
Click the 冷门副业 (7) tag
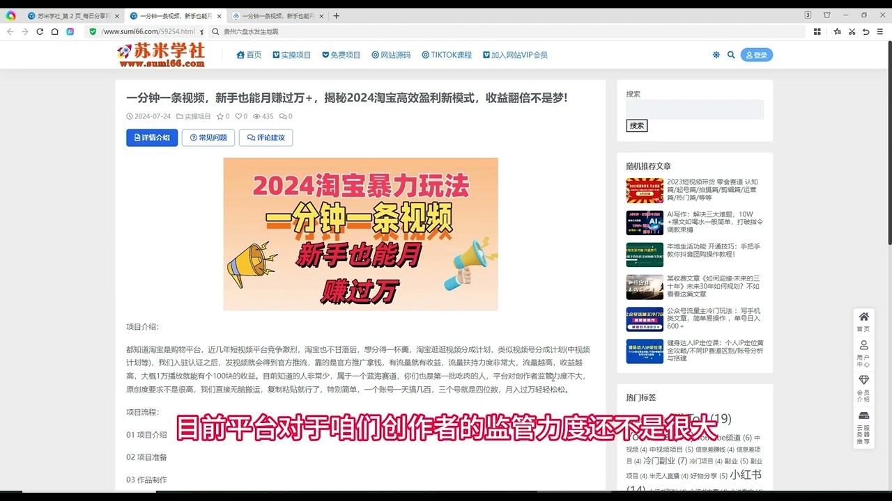pos(666,461)
